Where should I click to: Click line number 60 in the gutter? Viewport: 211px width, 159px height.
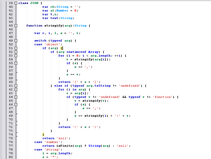(11, 82)
